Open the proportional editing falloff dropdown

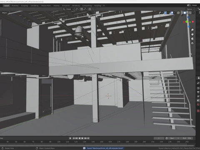pyautogui.click(x=93, y=9)
